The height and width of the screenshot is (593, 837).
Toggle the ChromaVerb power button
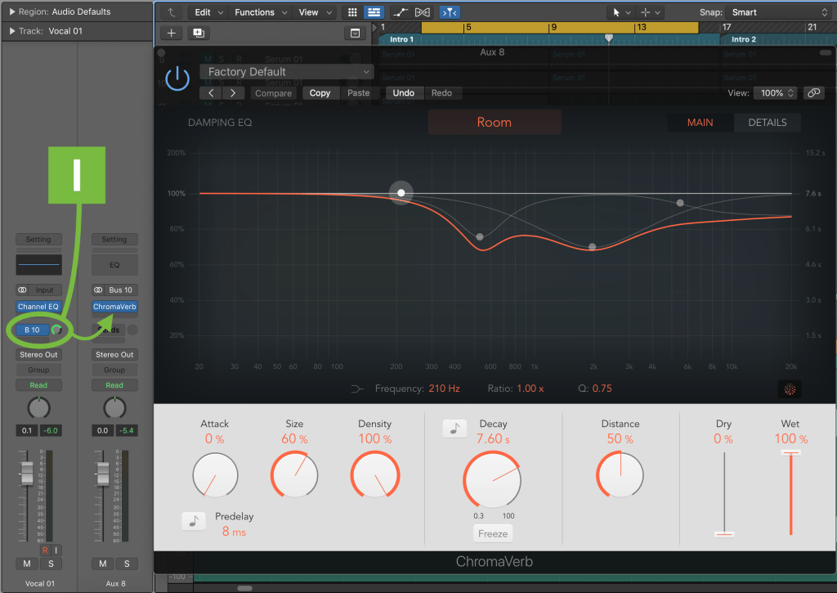click(x=177, y=79)
